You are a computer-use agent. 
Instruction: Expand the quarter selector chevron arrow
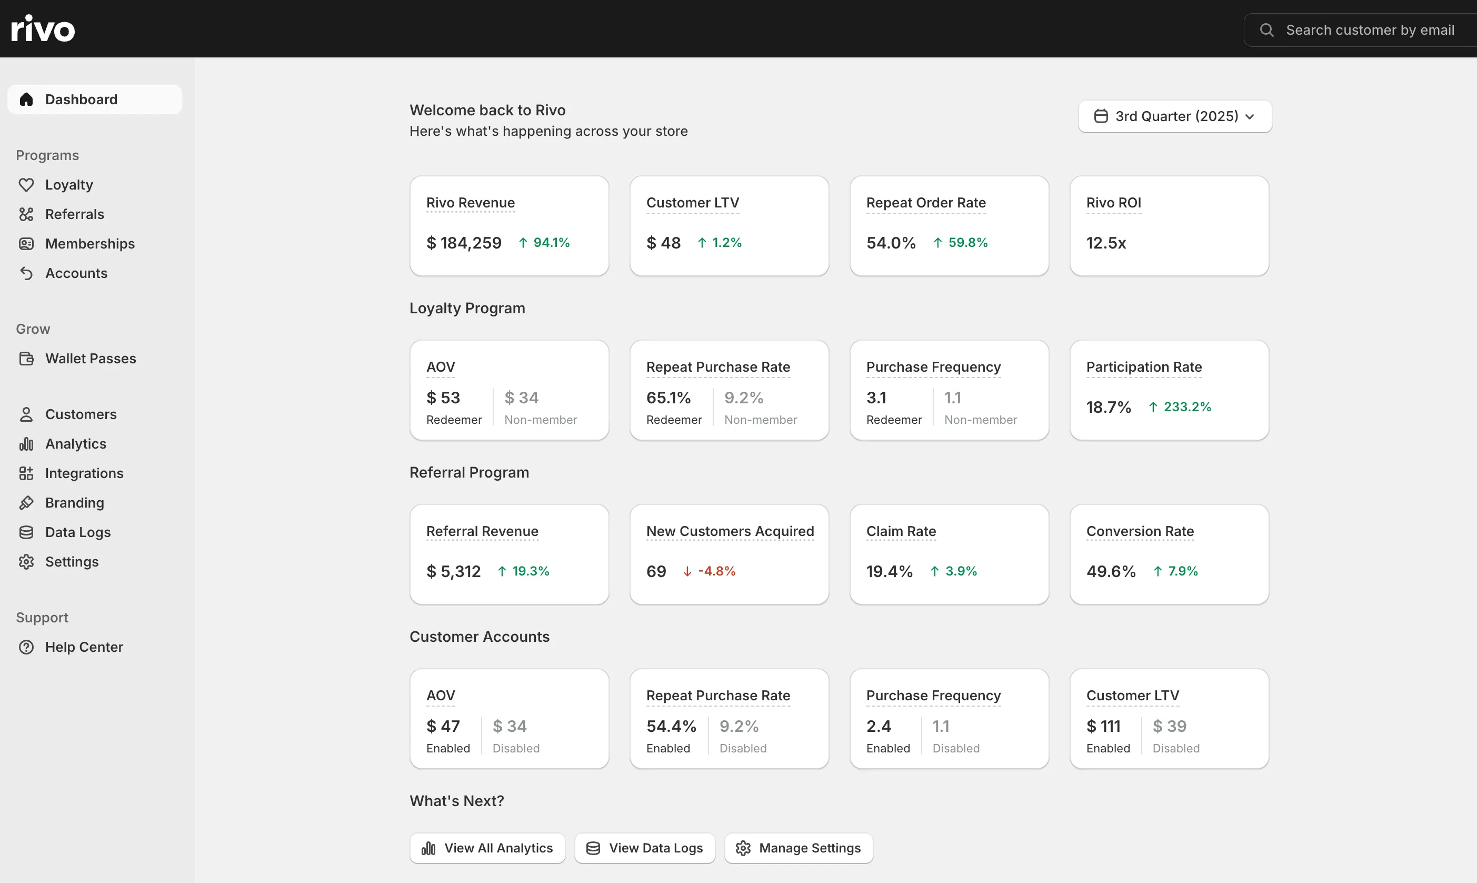pyautogui.click(x=1250, y=116)
